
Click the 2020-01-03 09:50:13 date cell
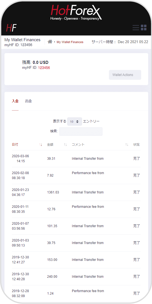coord(20,243)
